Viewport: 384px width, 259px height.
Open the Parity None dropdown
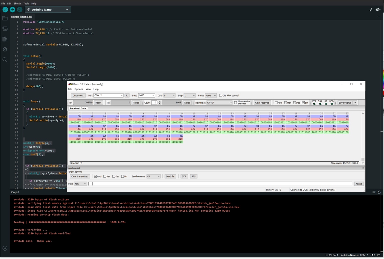click(x=211, y=95)
